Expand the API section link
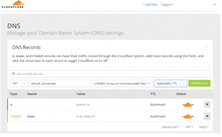This screenshot has height=137, width=222. 189,127
